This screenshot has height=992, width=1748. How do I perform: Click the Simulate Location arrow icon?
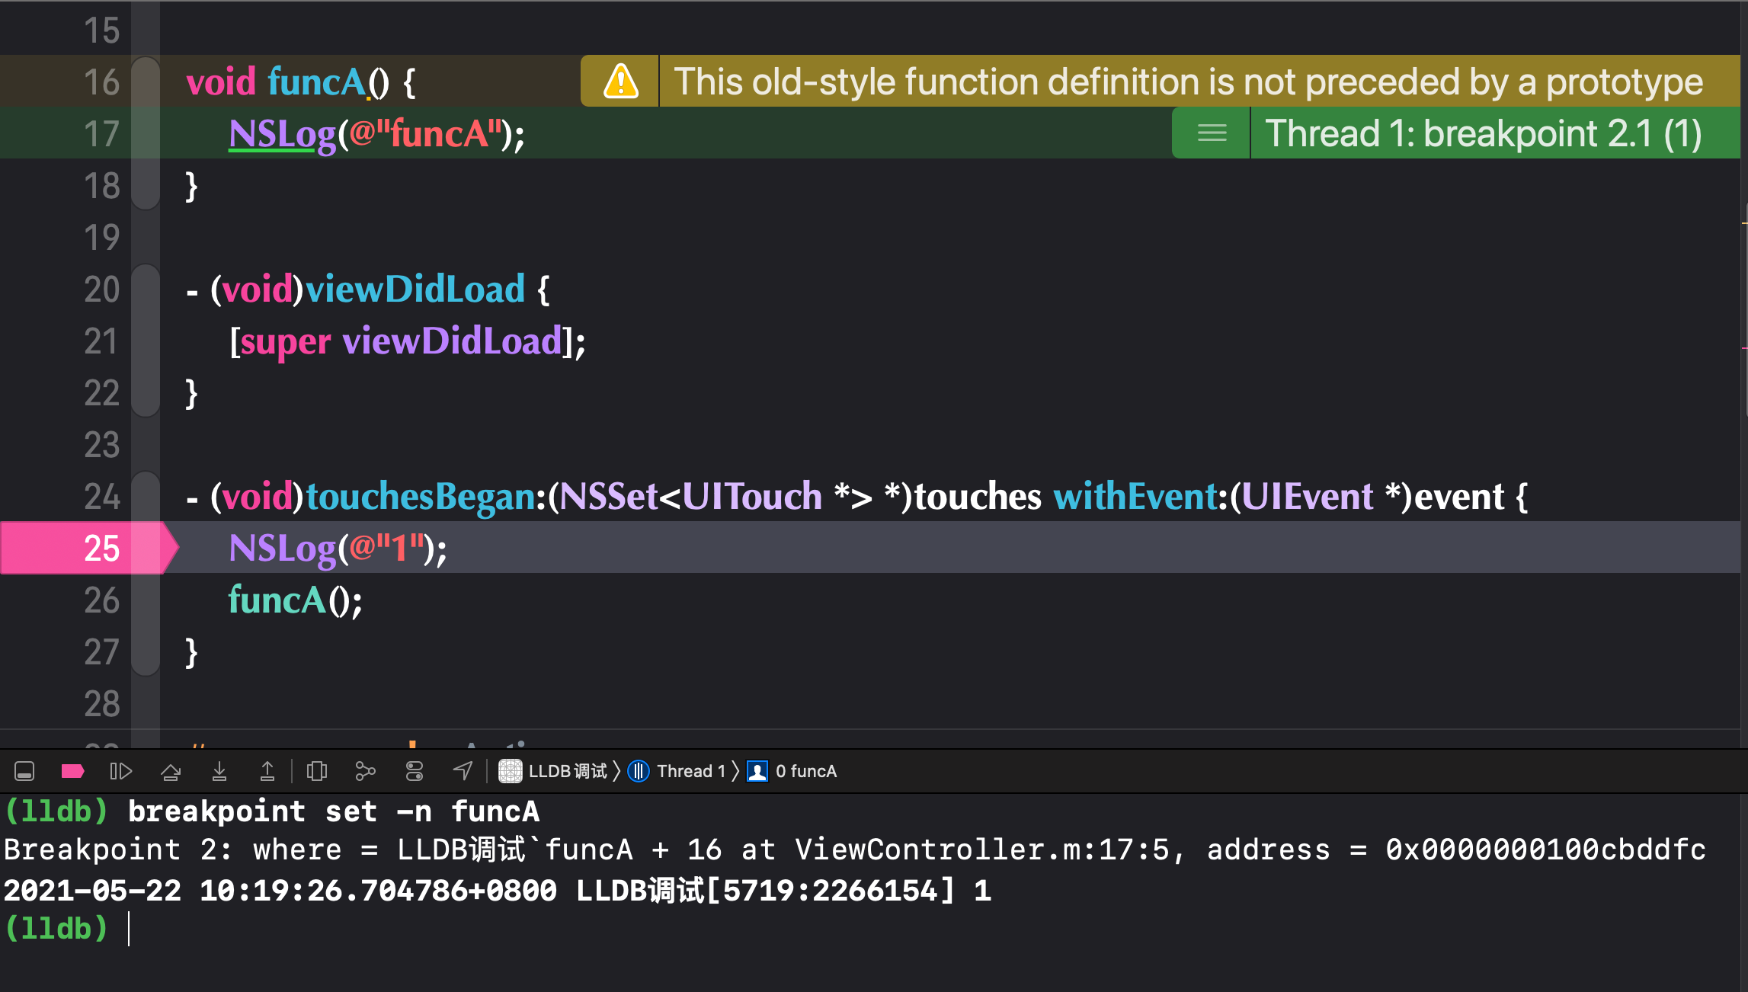(x=463, y=771)
